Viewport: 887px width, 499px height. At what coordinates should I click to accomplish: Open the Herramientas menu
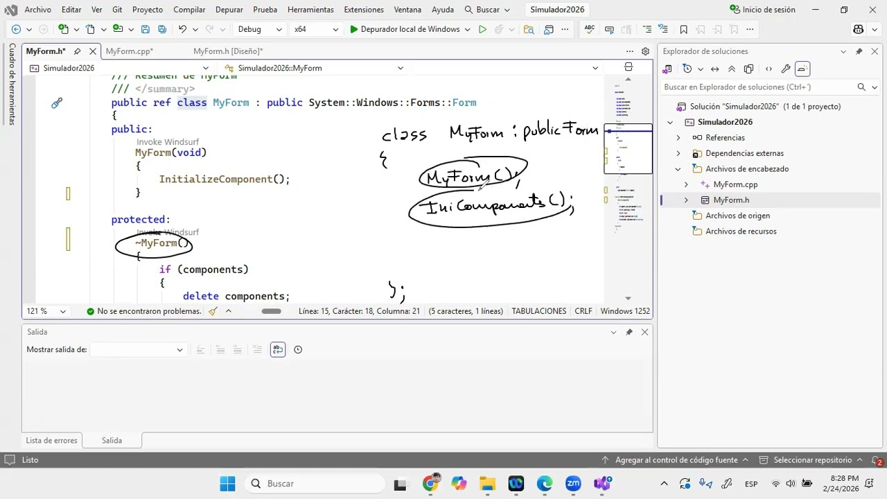310,10
